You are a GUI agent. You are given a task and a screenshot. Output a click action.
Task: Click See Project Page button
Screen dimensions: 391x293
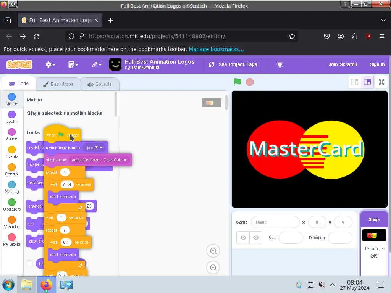tap(233, 64)
